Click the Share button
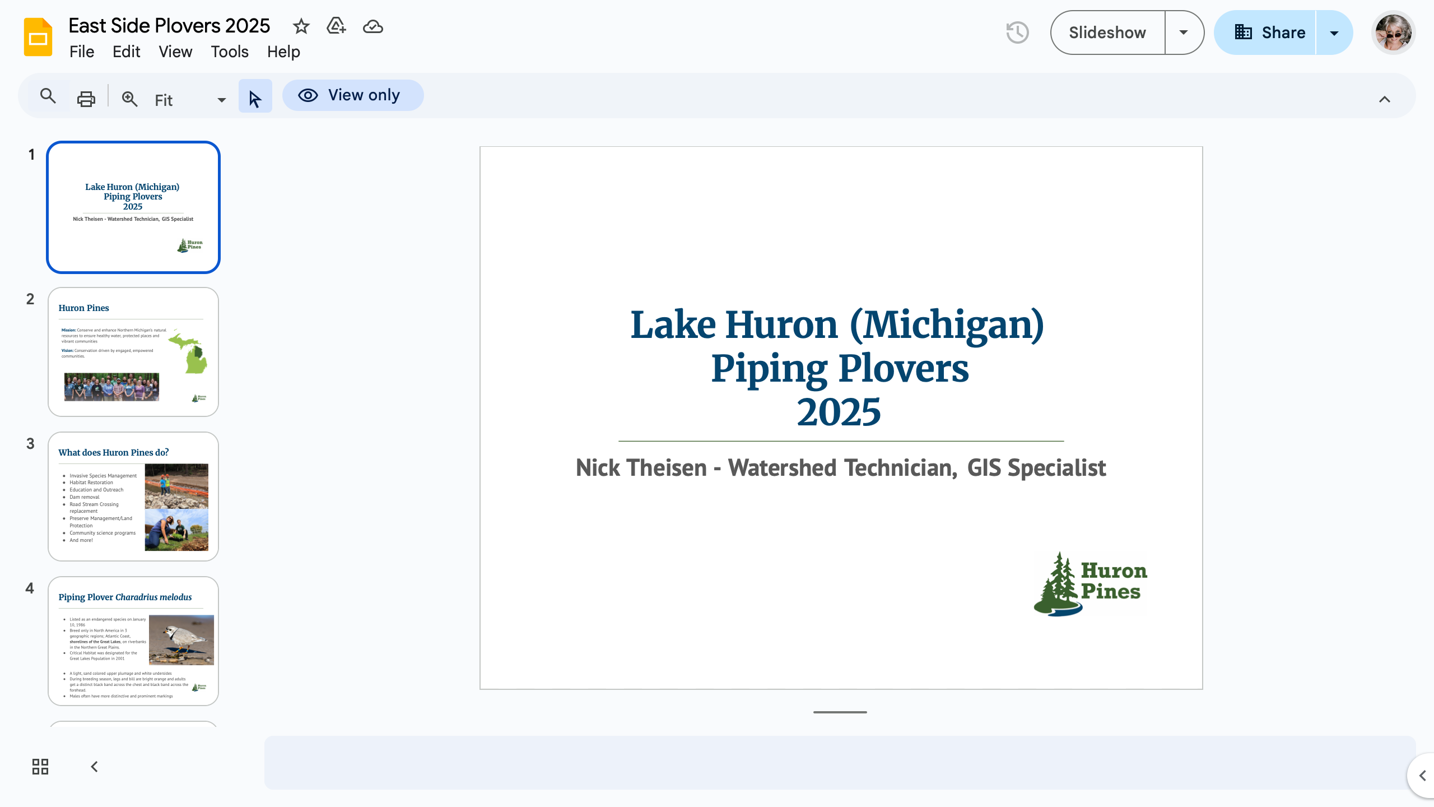 click(1269, 33)
